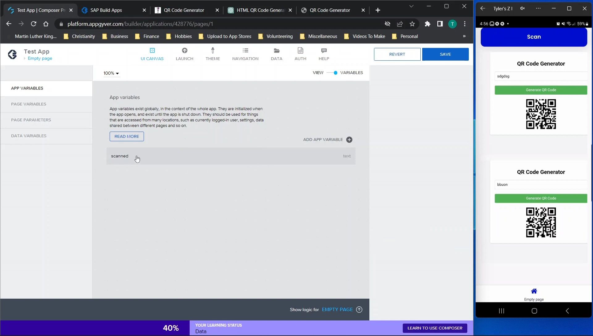
Task: Tap Android back button on phone
Action: coord(567,311)
